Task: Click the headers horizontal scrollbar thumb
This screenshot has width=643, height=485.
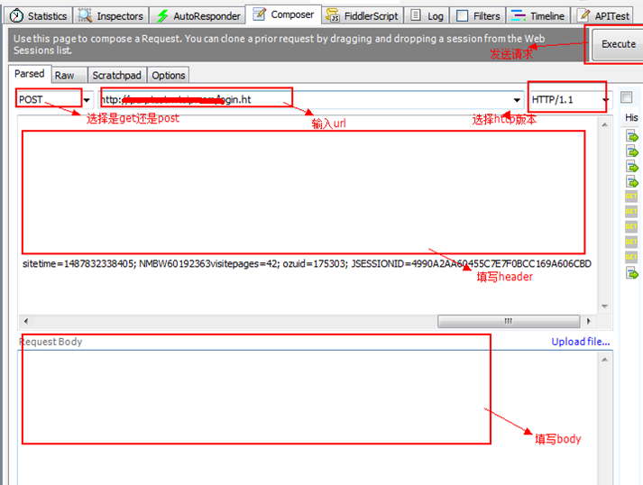Action: [x=508, y=321]
